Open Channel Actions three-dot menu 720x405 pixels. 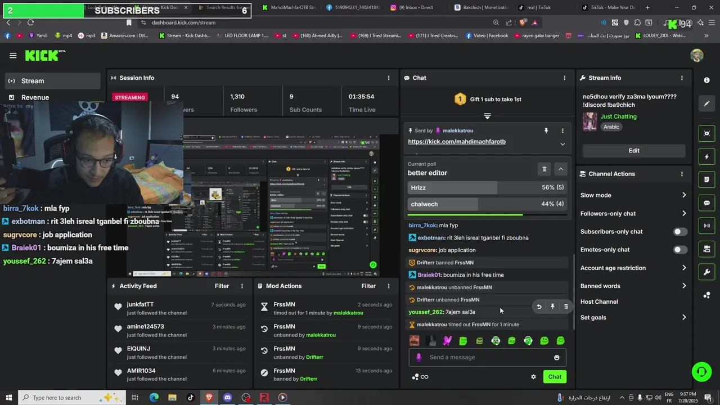[682, 174]
